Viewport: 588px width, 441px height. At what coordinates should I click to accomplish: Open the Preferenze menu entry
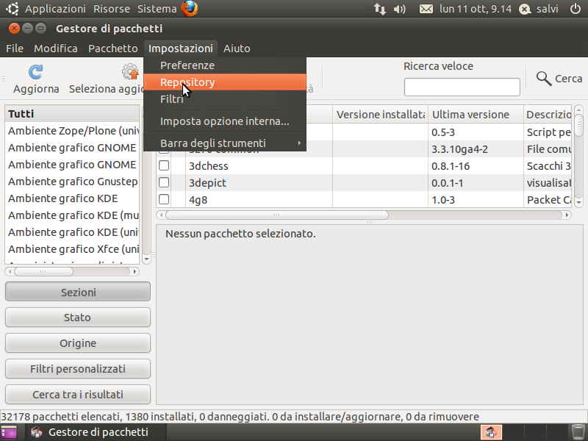tap(225, 65)
